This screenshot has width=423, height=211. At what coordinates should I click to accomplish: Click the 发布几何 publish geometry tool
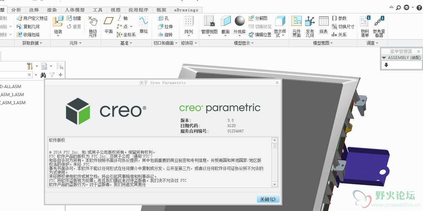(x=310, y=26)
